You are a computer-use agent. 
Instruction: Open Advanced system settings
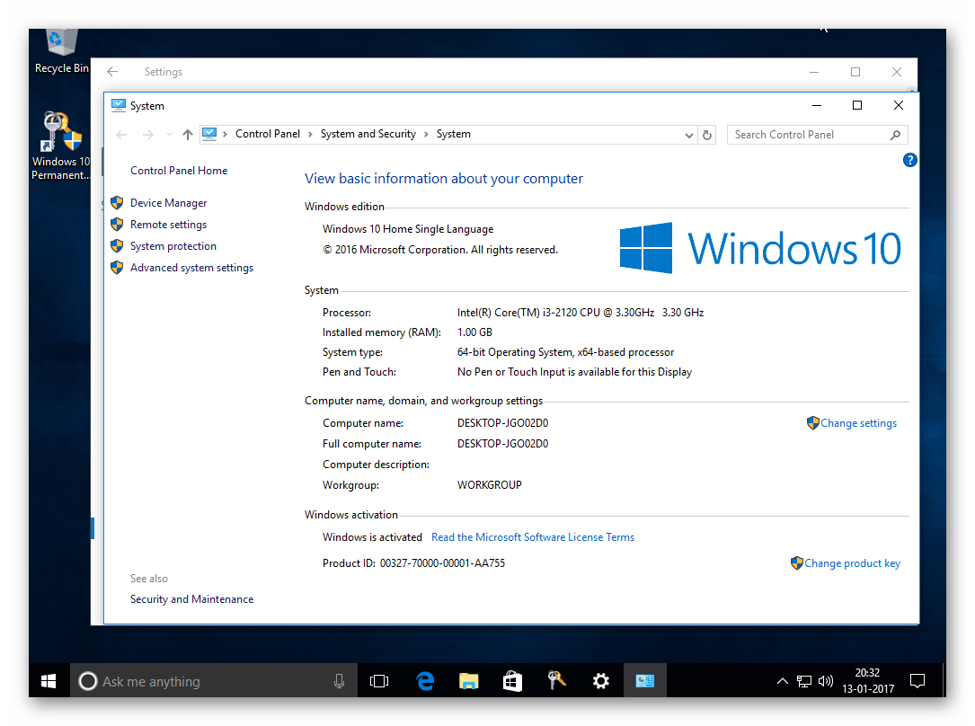click(x=192, y=268)
